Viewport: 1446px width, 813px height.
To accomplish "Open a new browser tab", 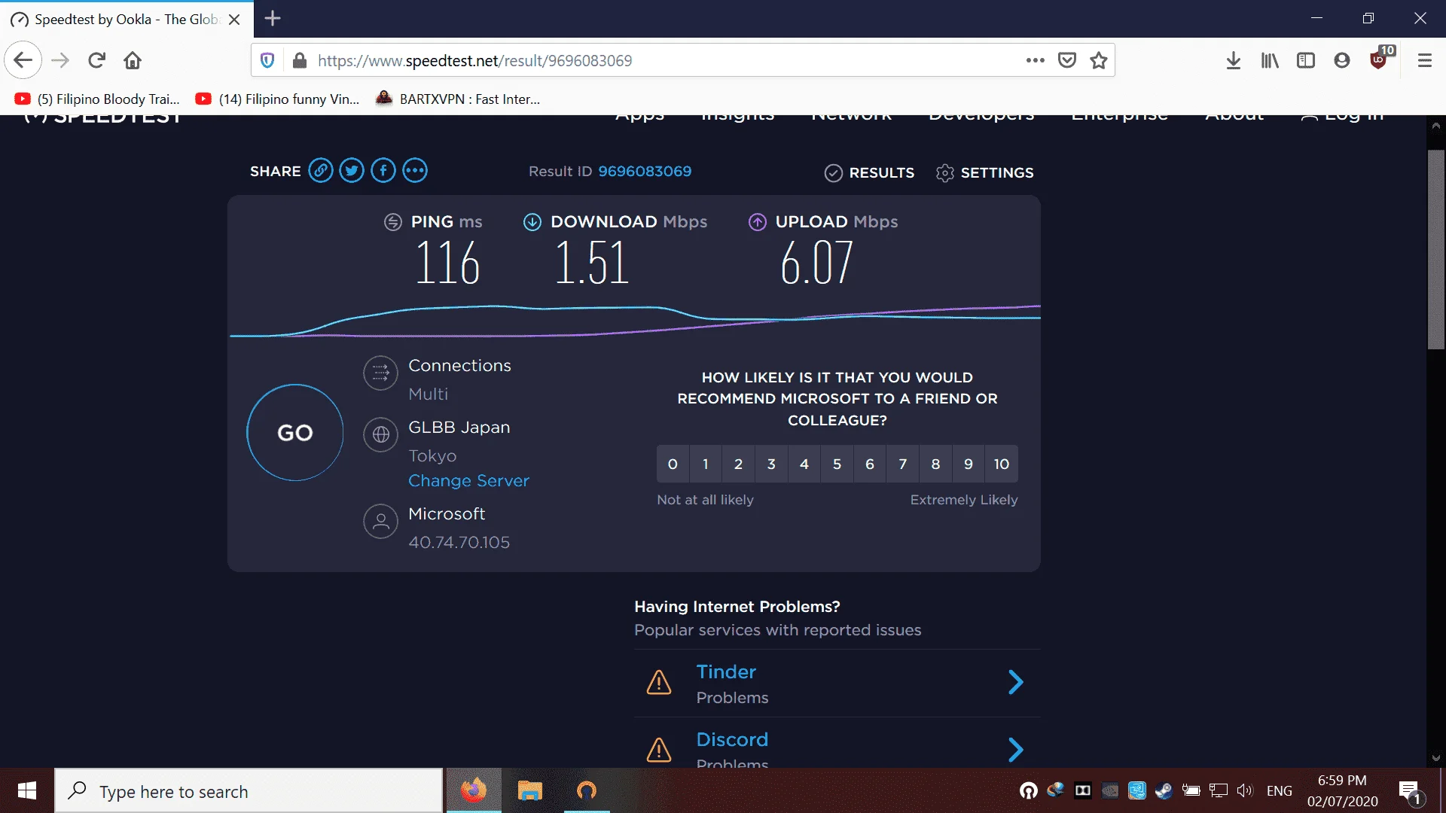I will pos(273,19).
